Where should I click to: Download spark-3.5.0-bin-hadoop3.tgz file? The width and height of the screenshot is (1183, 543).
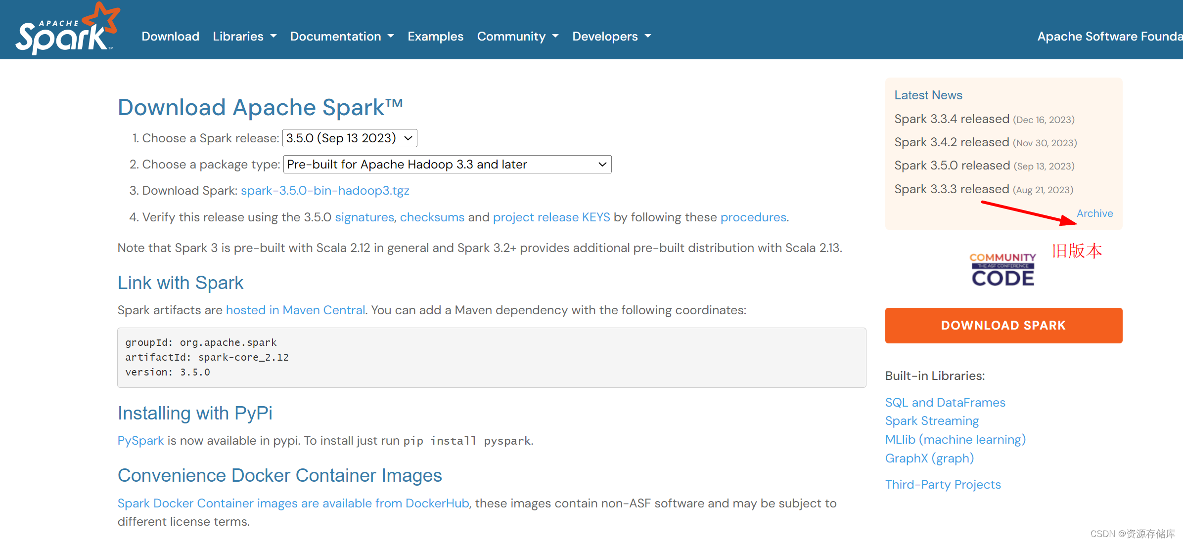tap(325, 191)
